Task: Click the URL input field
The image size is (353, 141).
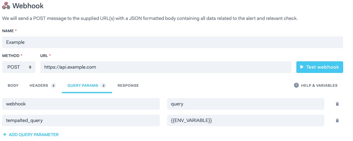Action: [x=166, y=67]
